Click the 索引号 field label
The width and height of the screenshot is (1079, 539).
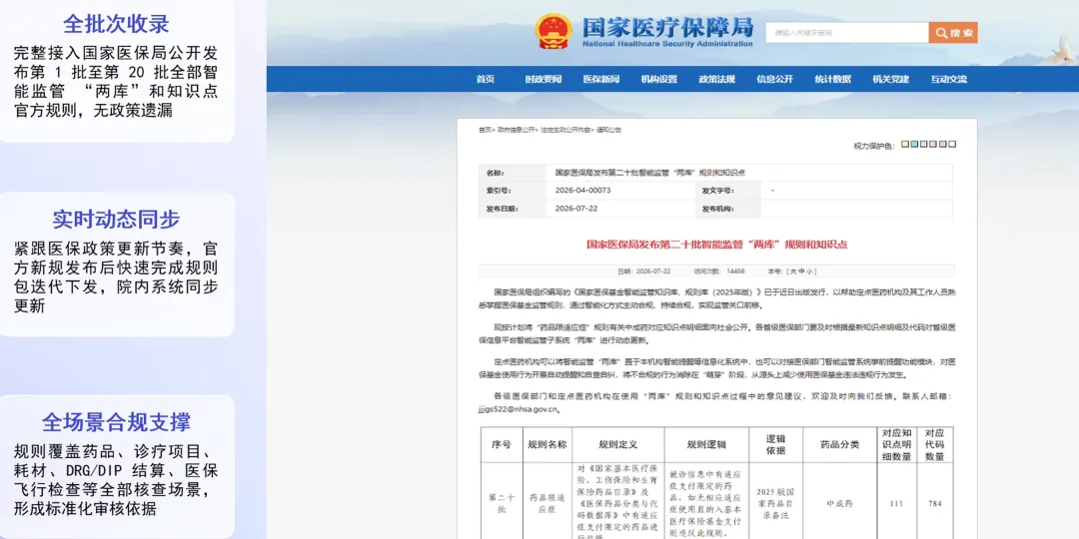499,190
